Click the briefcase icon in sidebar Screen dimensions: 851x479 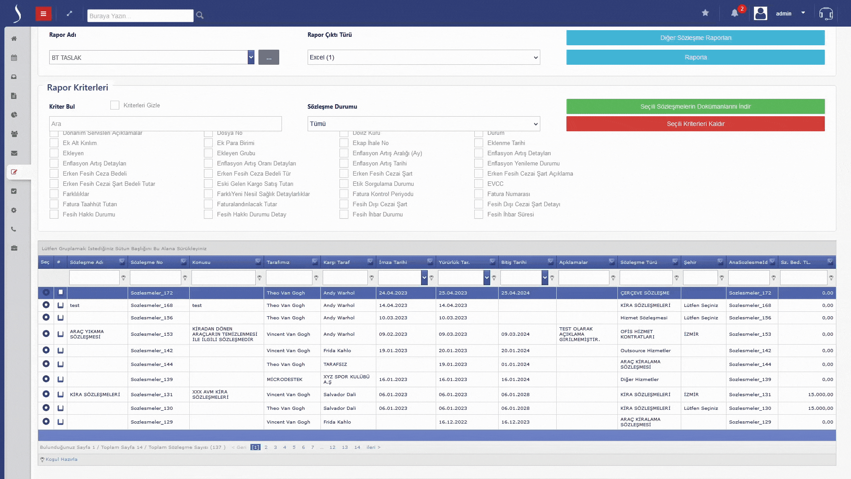tap(14, 248)
